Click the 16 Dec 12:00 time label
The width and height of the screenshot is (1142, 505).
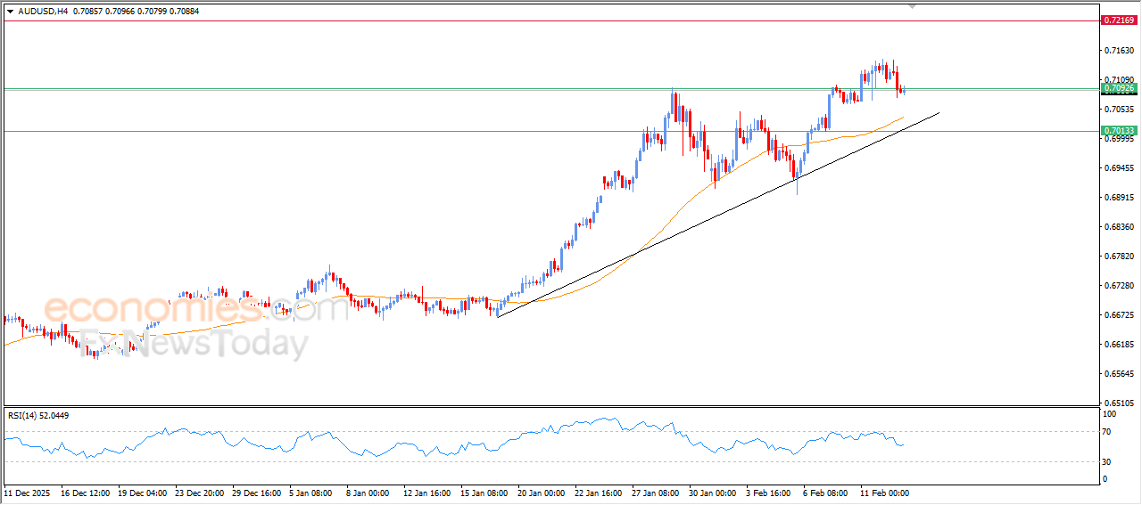pos(86,493)
